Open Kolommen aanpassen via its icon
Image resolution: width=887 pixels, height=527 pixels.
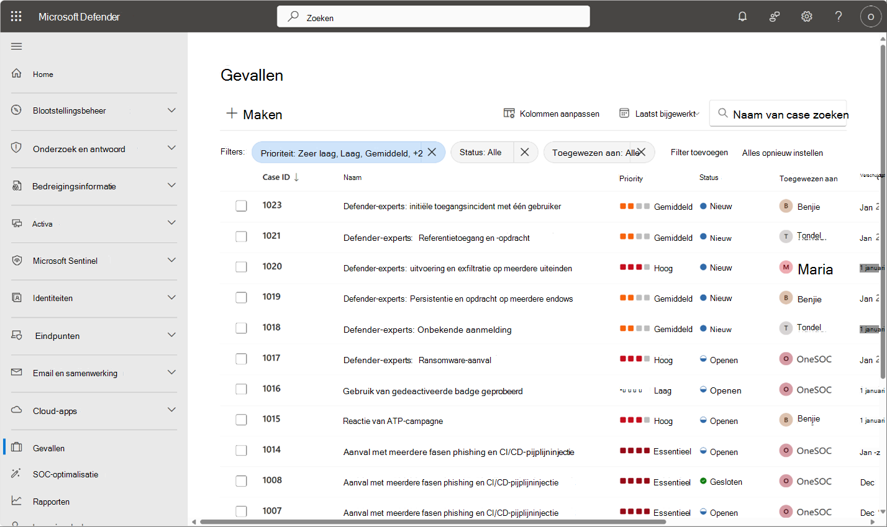pos(511,113)
